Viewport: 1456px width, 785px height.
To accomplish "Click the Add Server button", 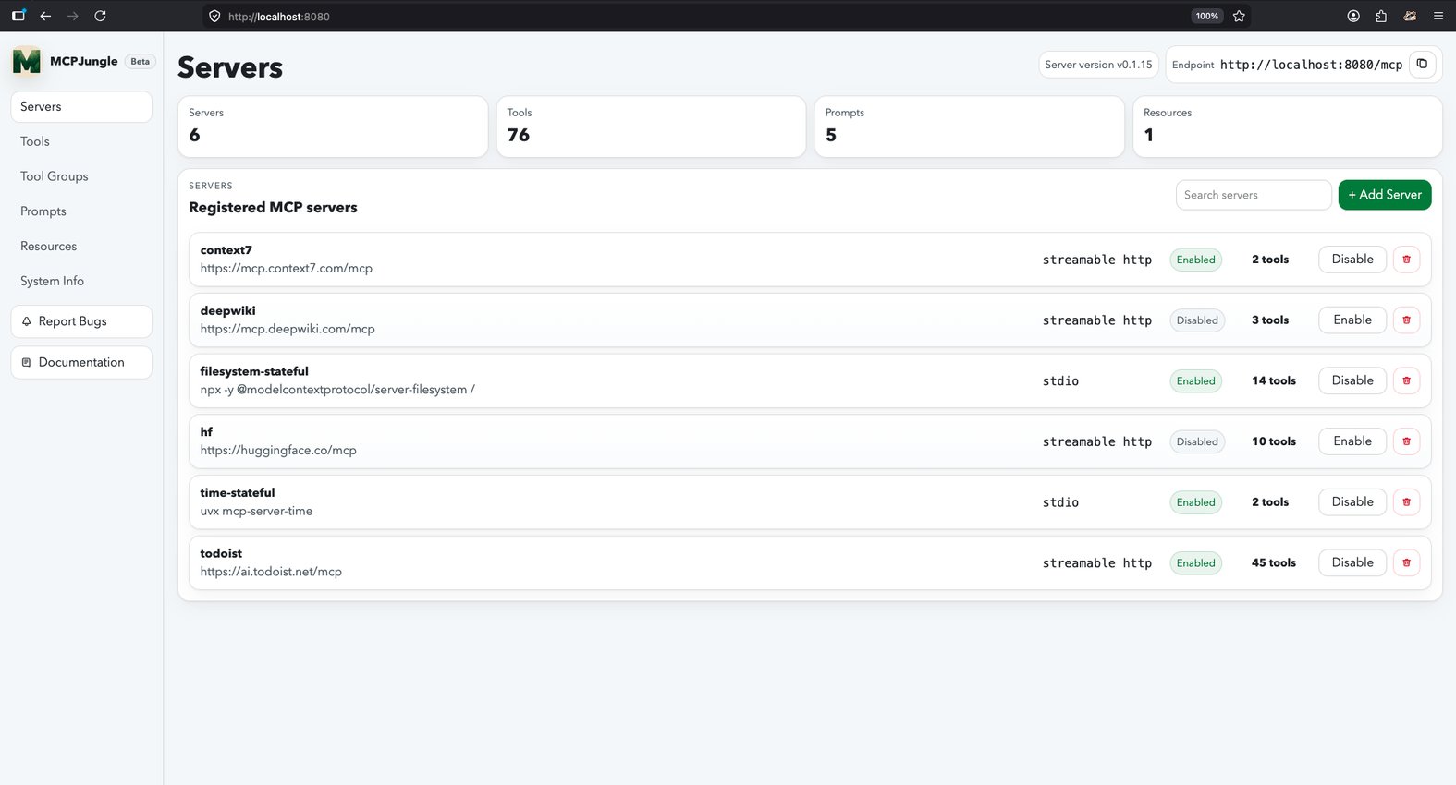I will click(x=1385, y=195).
